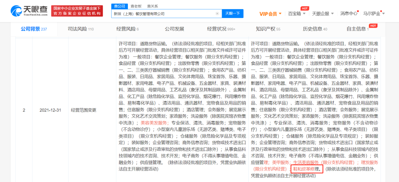Screen dimensions: 399x182
Task: Select the 查老板 search tab
Action: tap(136, 6)
